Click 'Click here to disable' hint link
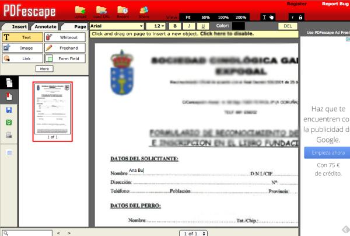This screenshot has width=350, height=236. pyautogui.click(x=227, y=34)
